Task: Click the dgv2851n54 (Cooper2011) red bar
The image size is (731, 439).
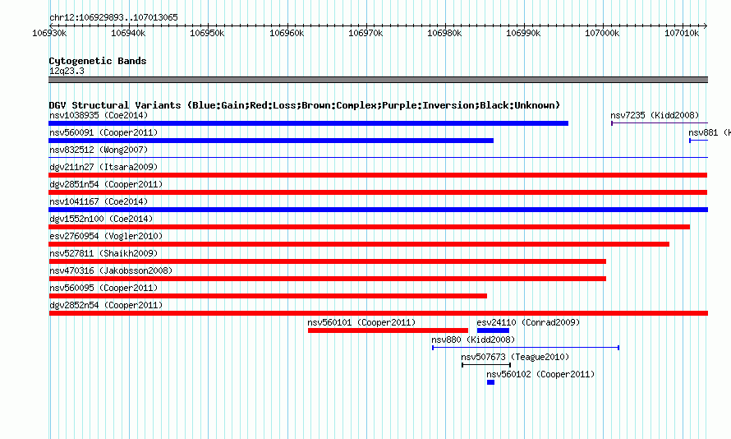Action: pos(378,192)
